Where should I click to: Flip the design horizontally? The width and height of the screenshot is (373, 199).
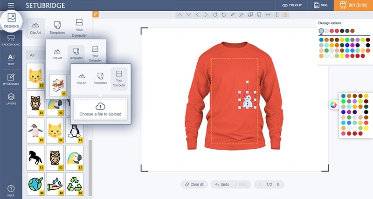click(268, 15)
